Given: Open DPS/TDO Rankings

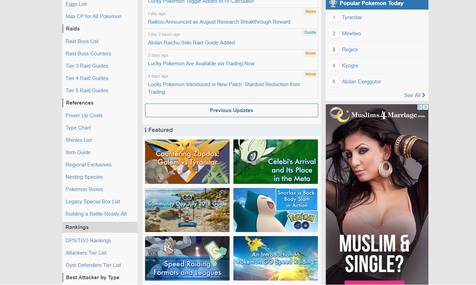Looking at the screenshot, I should (x=88, y=241).
